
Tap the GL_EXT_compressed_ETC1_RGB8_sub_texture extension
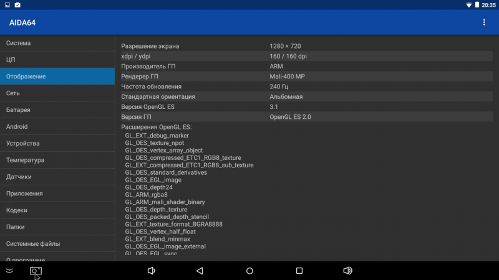189,165
